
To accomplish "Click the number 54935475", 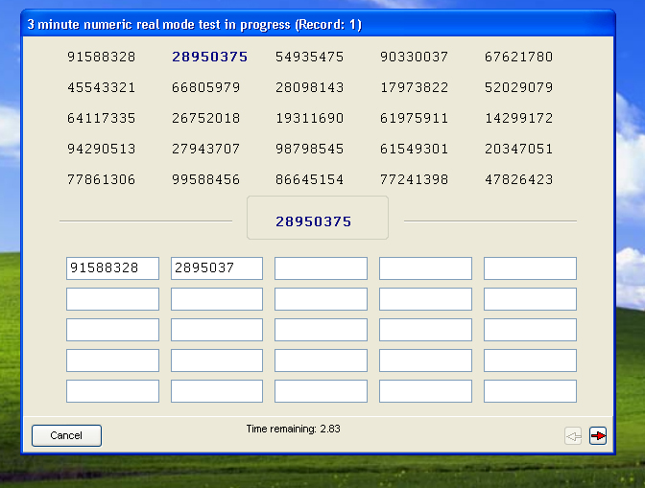I will click(310, 57).
